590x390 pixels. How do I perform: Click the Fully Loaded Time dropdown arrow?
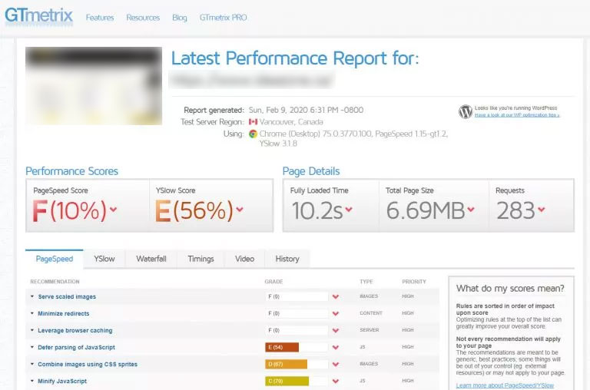tap(349, 209)
